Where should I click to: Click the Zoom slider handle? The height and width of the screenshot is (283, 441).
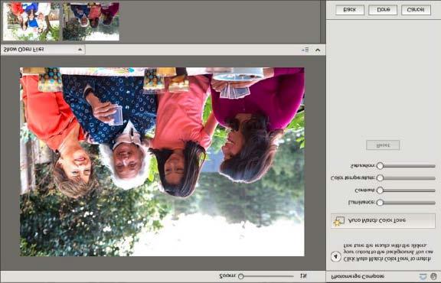pos(240,277)
